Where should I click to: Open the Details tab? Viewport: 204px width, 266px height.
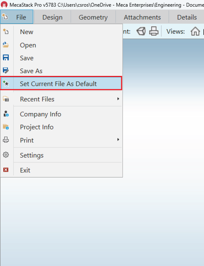click(187, 17)
